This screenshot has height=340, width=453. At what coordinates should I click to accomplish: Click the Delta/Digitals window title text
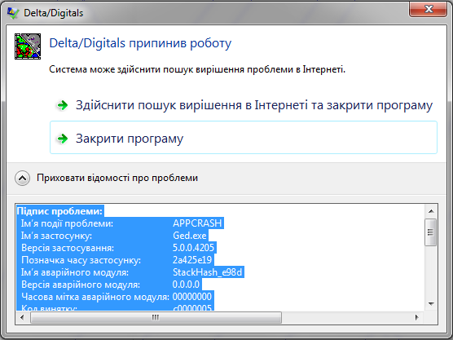click(54, 13)
